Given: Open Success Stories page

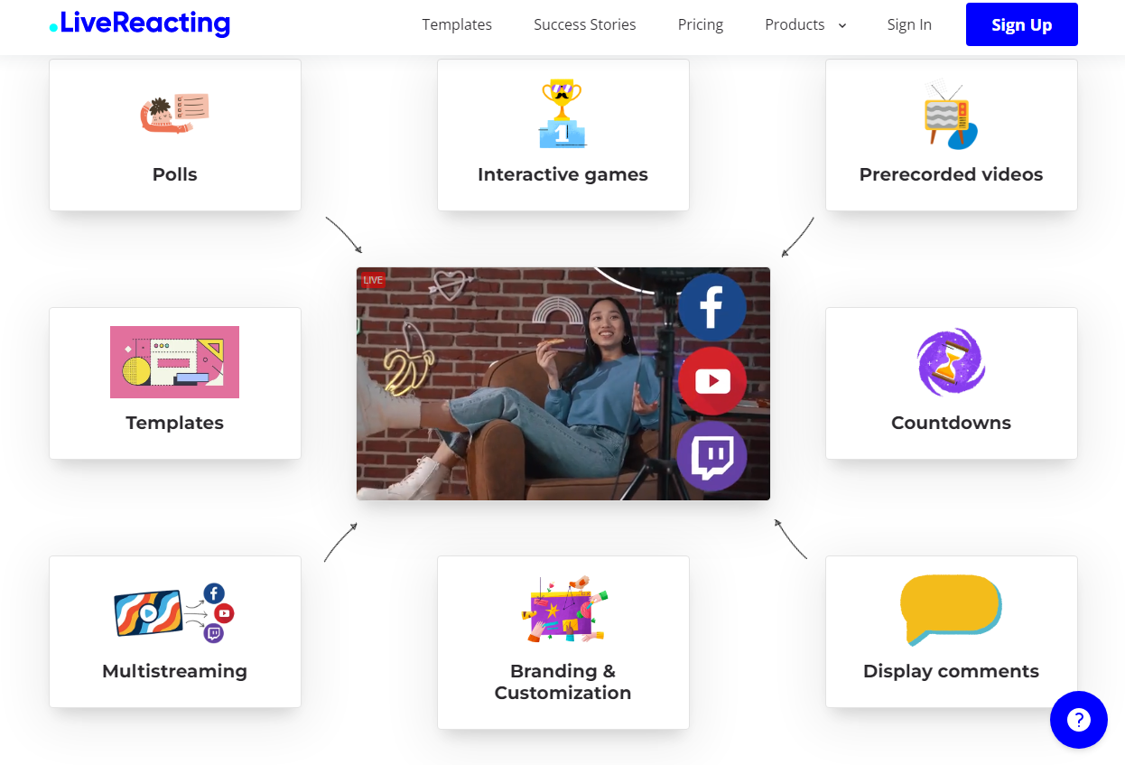Looking at the screenshot, I should click(585, 24).
